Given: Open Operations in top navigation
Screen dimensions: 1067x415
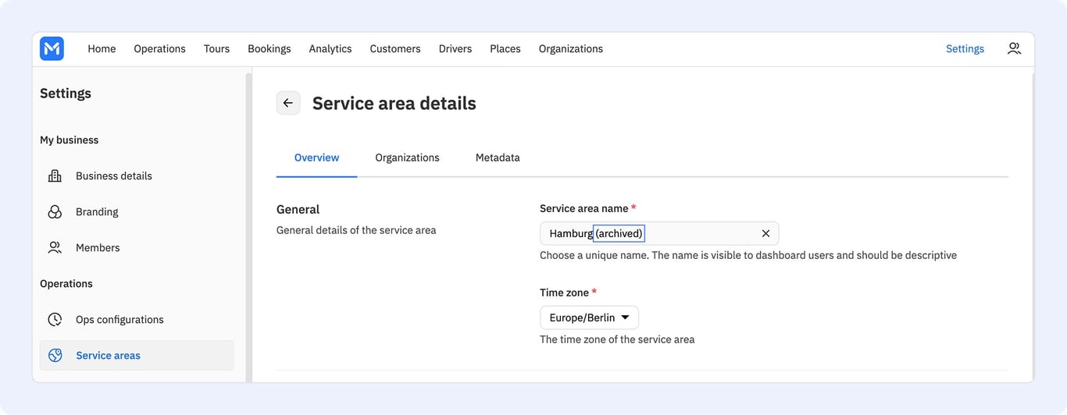Looking at the screenshot, I should [x=159, y=48].
